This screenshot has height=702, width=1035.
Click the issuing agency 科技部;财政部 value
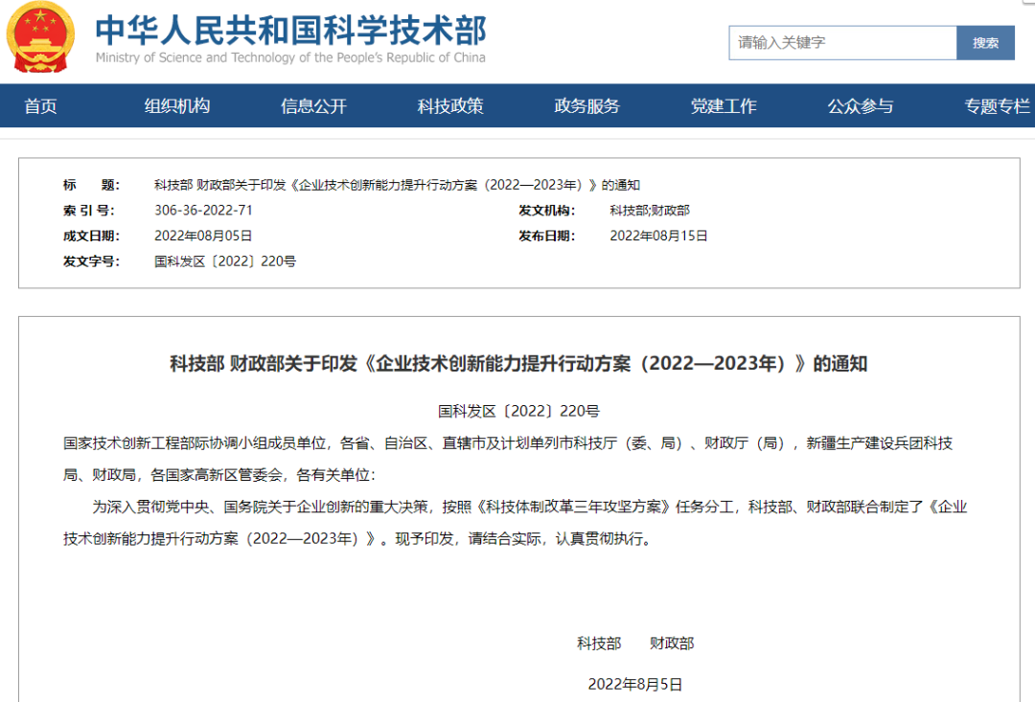pyautogui.click(x=649, y=211)
